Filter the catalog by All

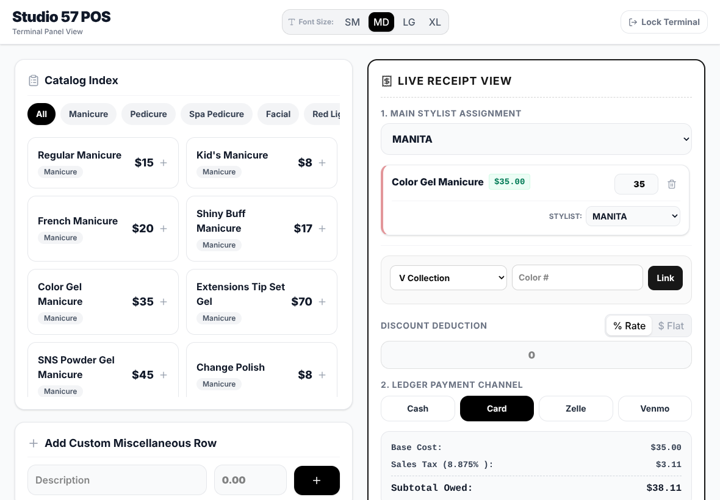pyautogui.click(x=41, y=114)
